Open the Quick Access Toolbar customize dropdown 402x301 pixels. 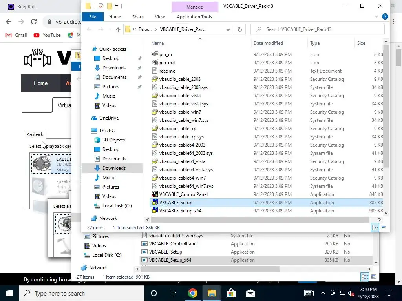click(117, 6)
